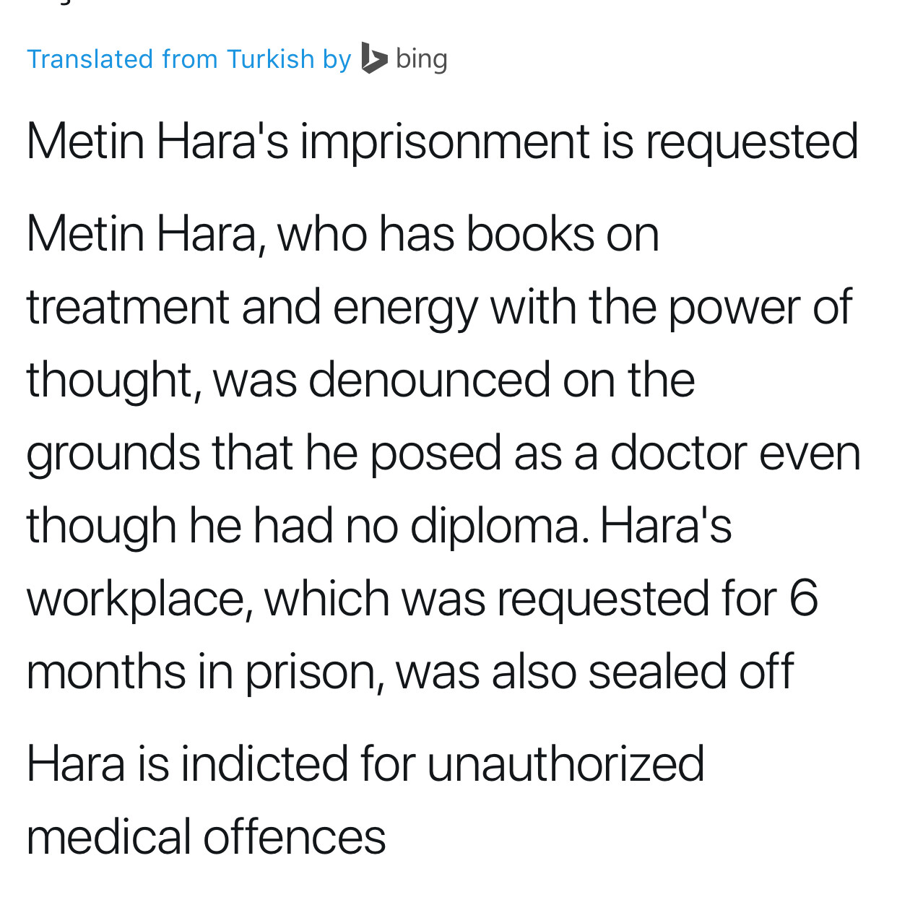The image size is (897, 918).
Task: Open the 'Translated from Turkish by' link
Action: click(189, 59)
